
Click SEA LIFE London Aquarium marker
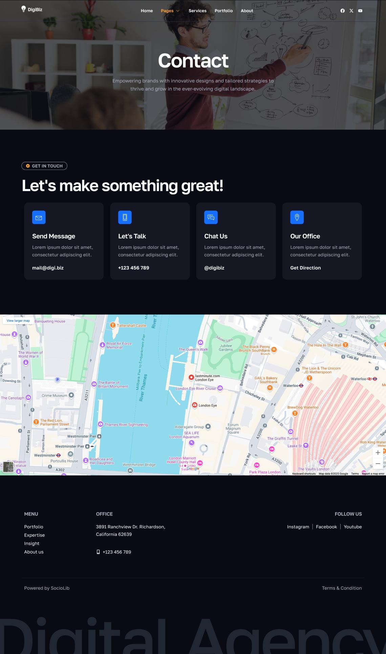(192, 442)
